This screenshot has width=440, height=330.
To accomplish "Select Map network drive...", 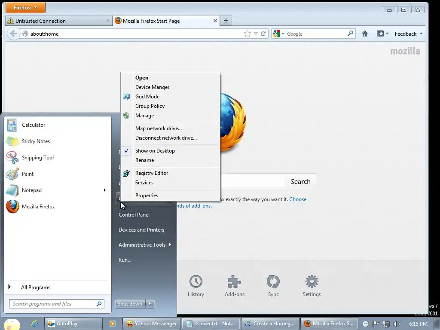I will (x=170, y=128).
